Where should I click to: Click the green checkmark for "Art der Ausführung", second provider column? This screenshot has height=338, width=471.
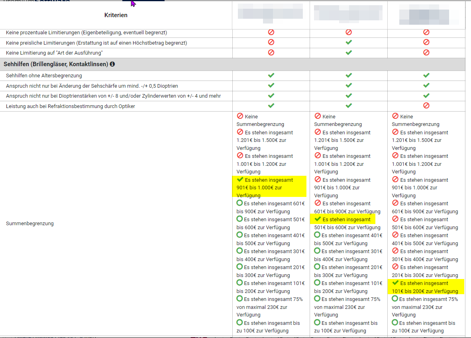(x=349, y=53)
